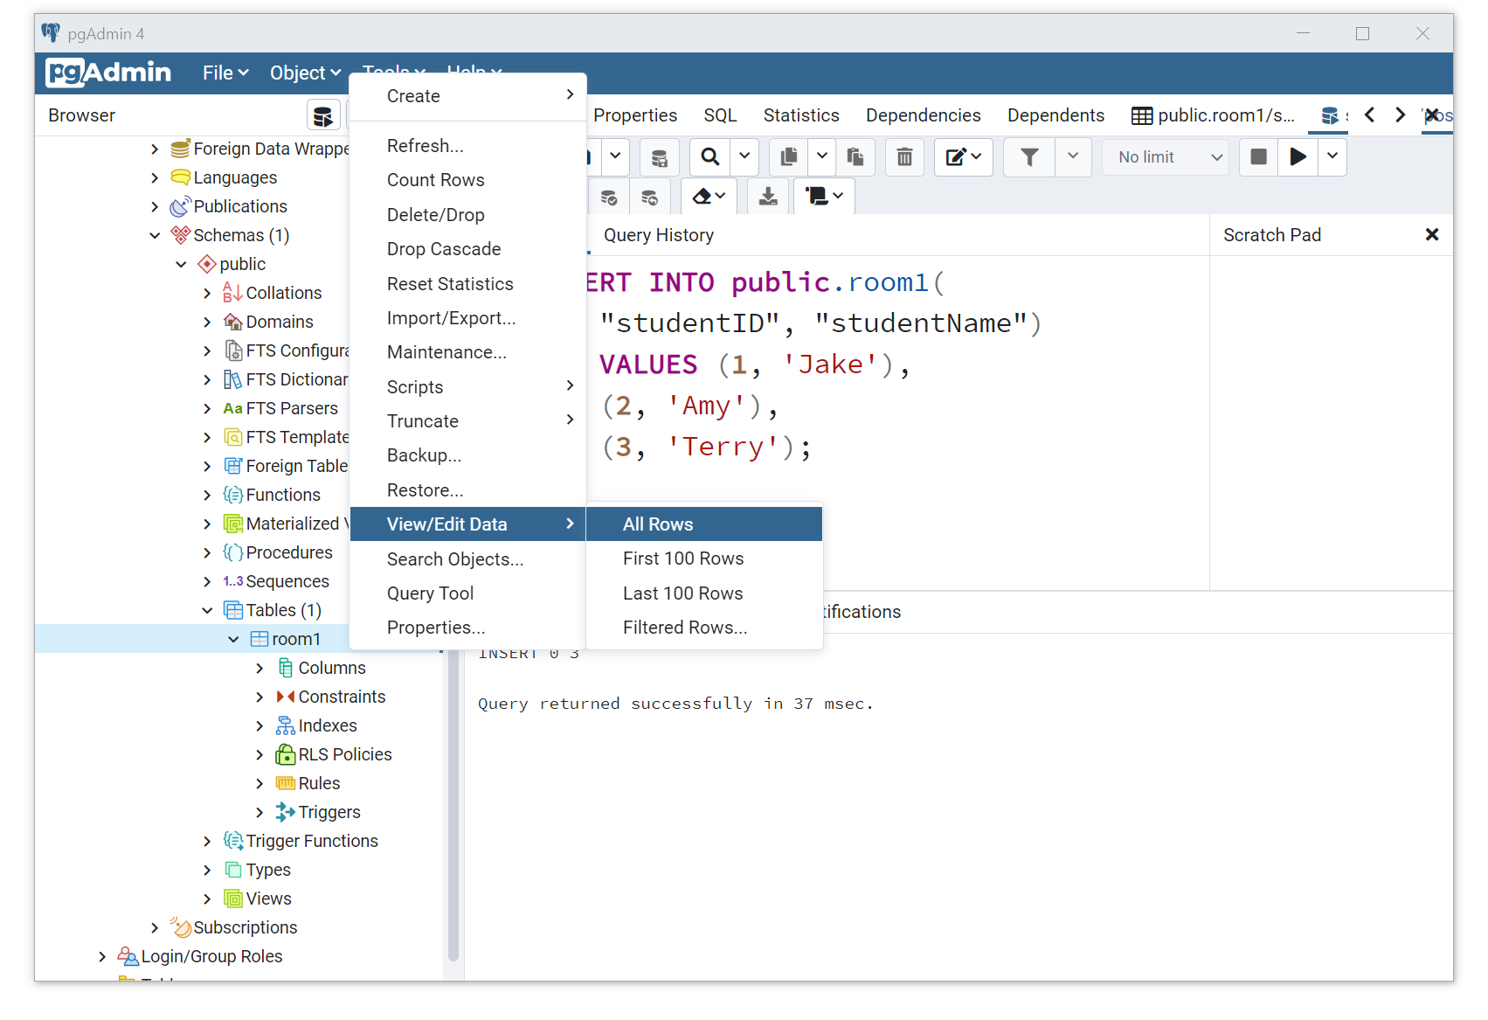Image resolution: width=1488 pixels, height=1020 pixels.
Task: Expand the Constraints node
Action: click(x=260, y=697)
